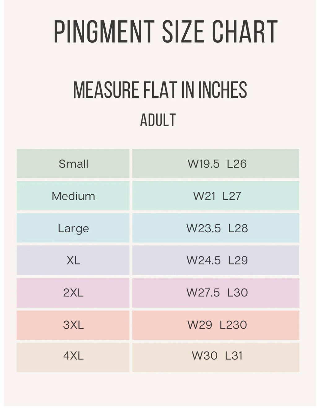
Task: Click the W30 L31 measurement cell
Action: [216, 356]
